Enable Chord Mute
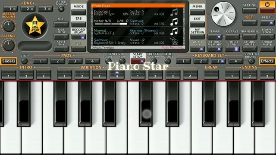This screenshot has height=155, width=276. pos(250,49)
